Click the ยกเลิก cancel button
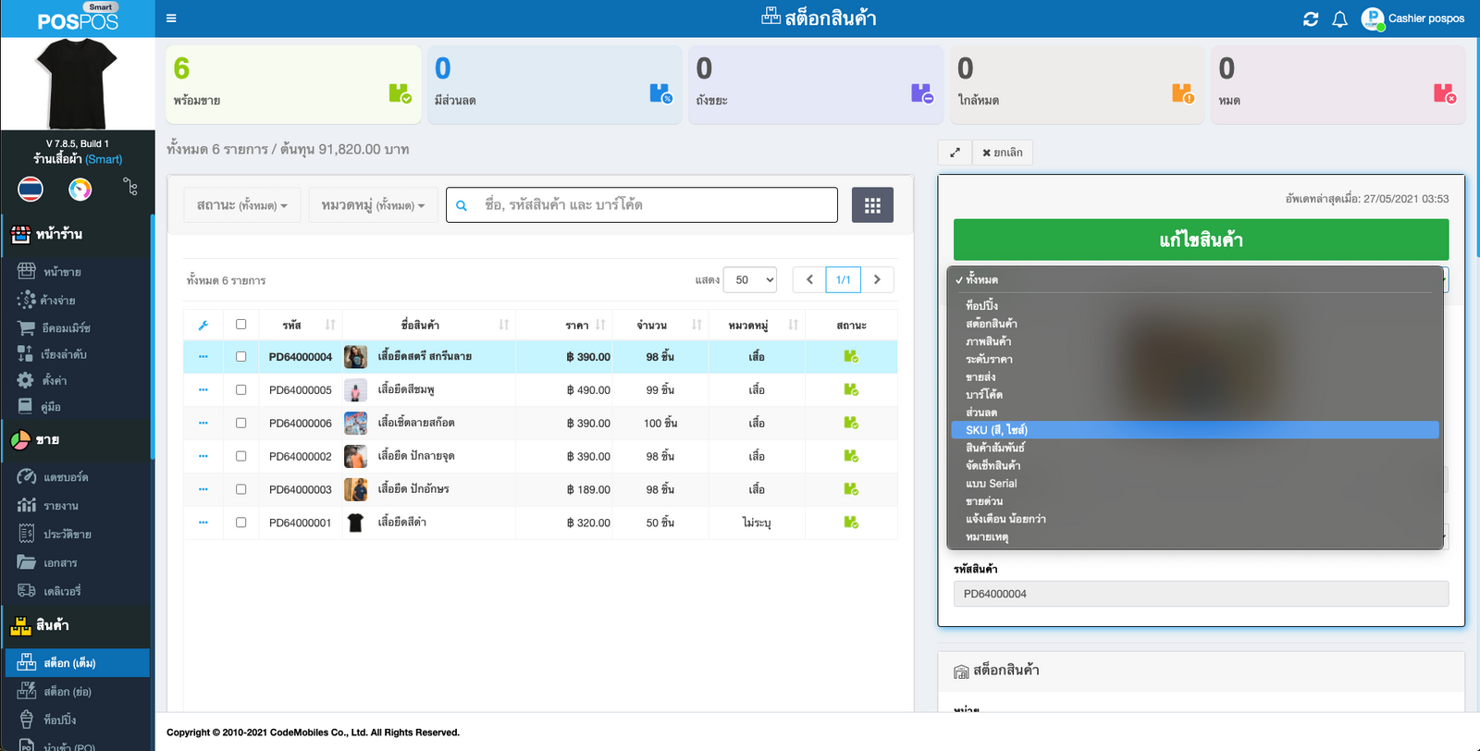Screen dimensions: 1480x751 pos(1003,153)
